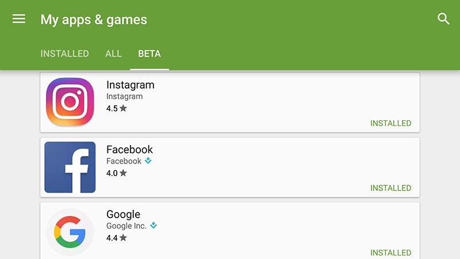The image size is (460, 259).
Task: Tap Facebook's verified developer badge
Action: [x=148, y=161]
